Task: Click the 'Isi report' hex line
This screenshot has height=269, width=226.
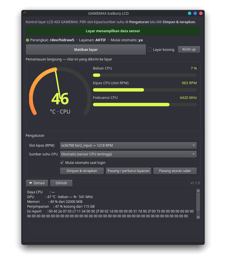Action: tap(110, 211)
